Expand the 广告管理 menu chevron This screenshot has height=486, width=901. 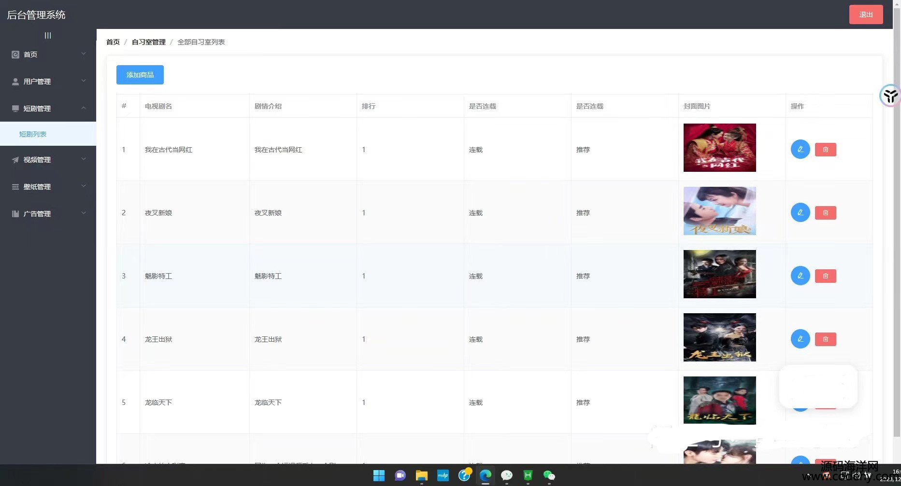[84, 213]
